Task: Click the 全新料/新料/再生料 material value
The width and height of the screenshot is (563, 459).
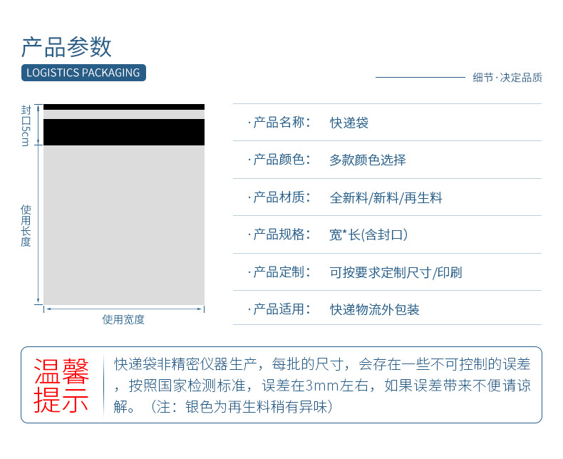Action: (x=386, y=197)
